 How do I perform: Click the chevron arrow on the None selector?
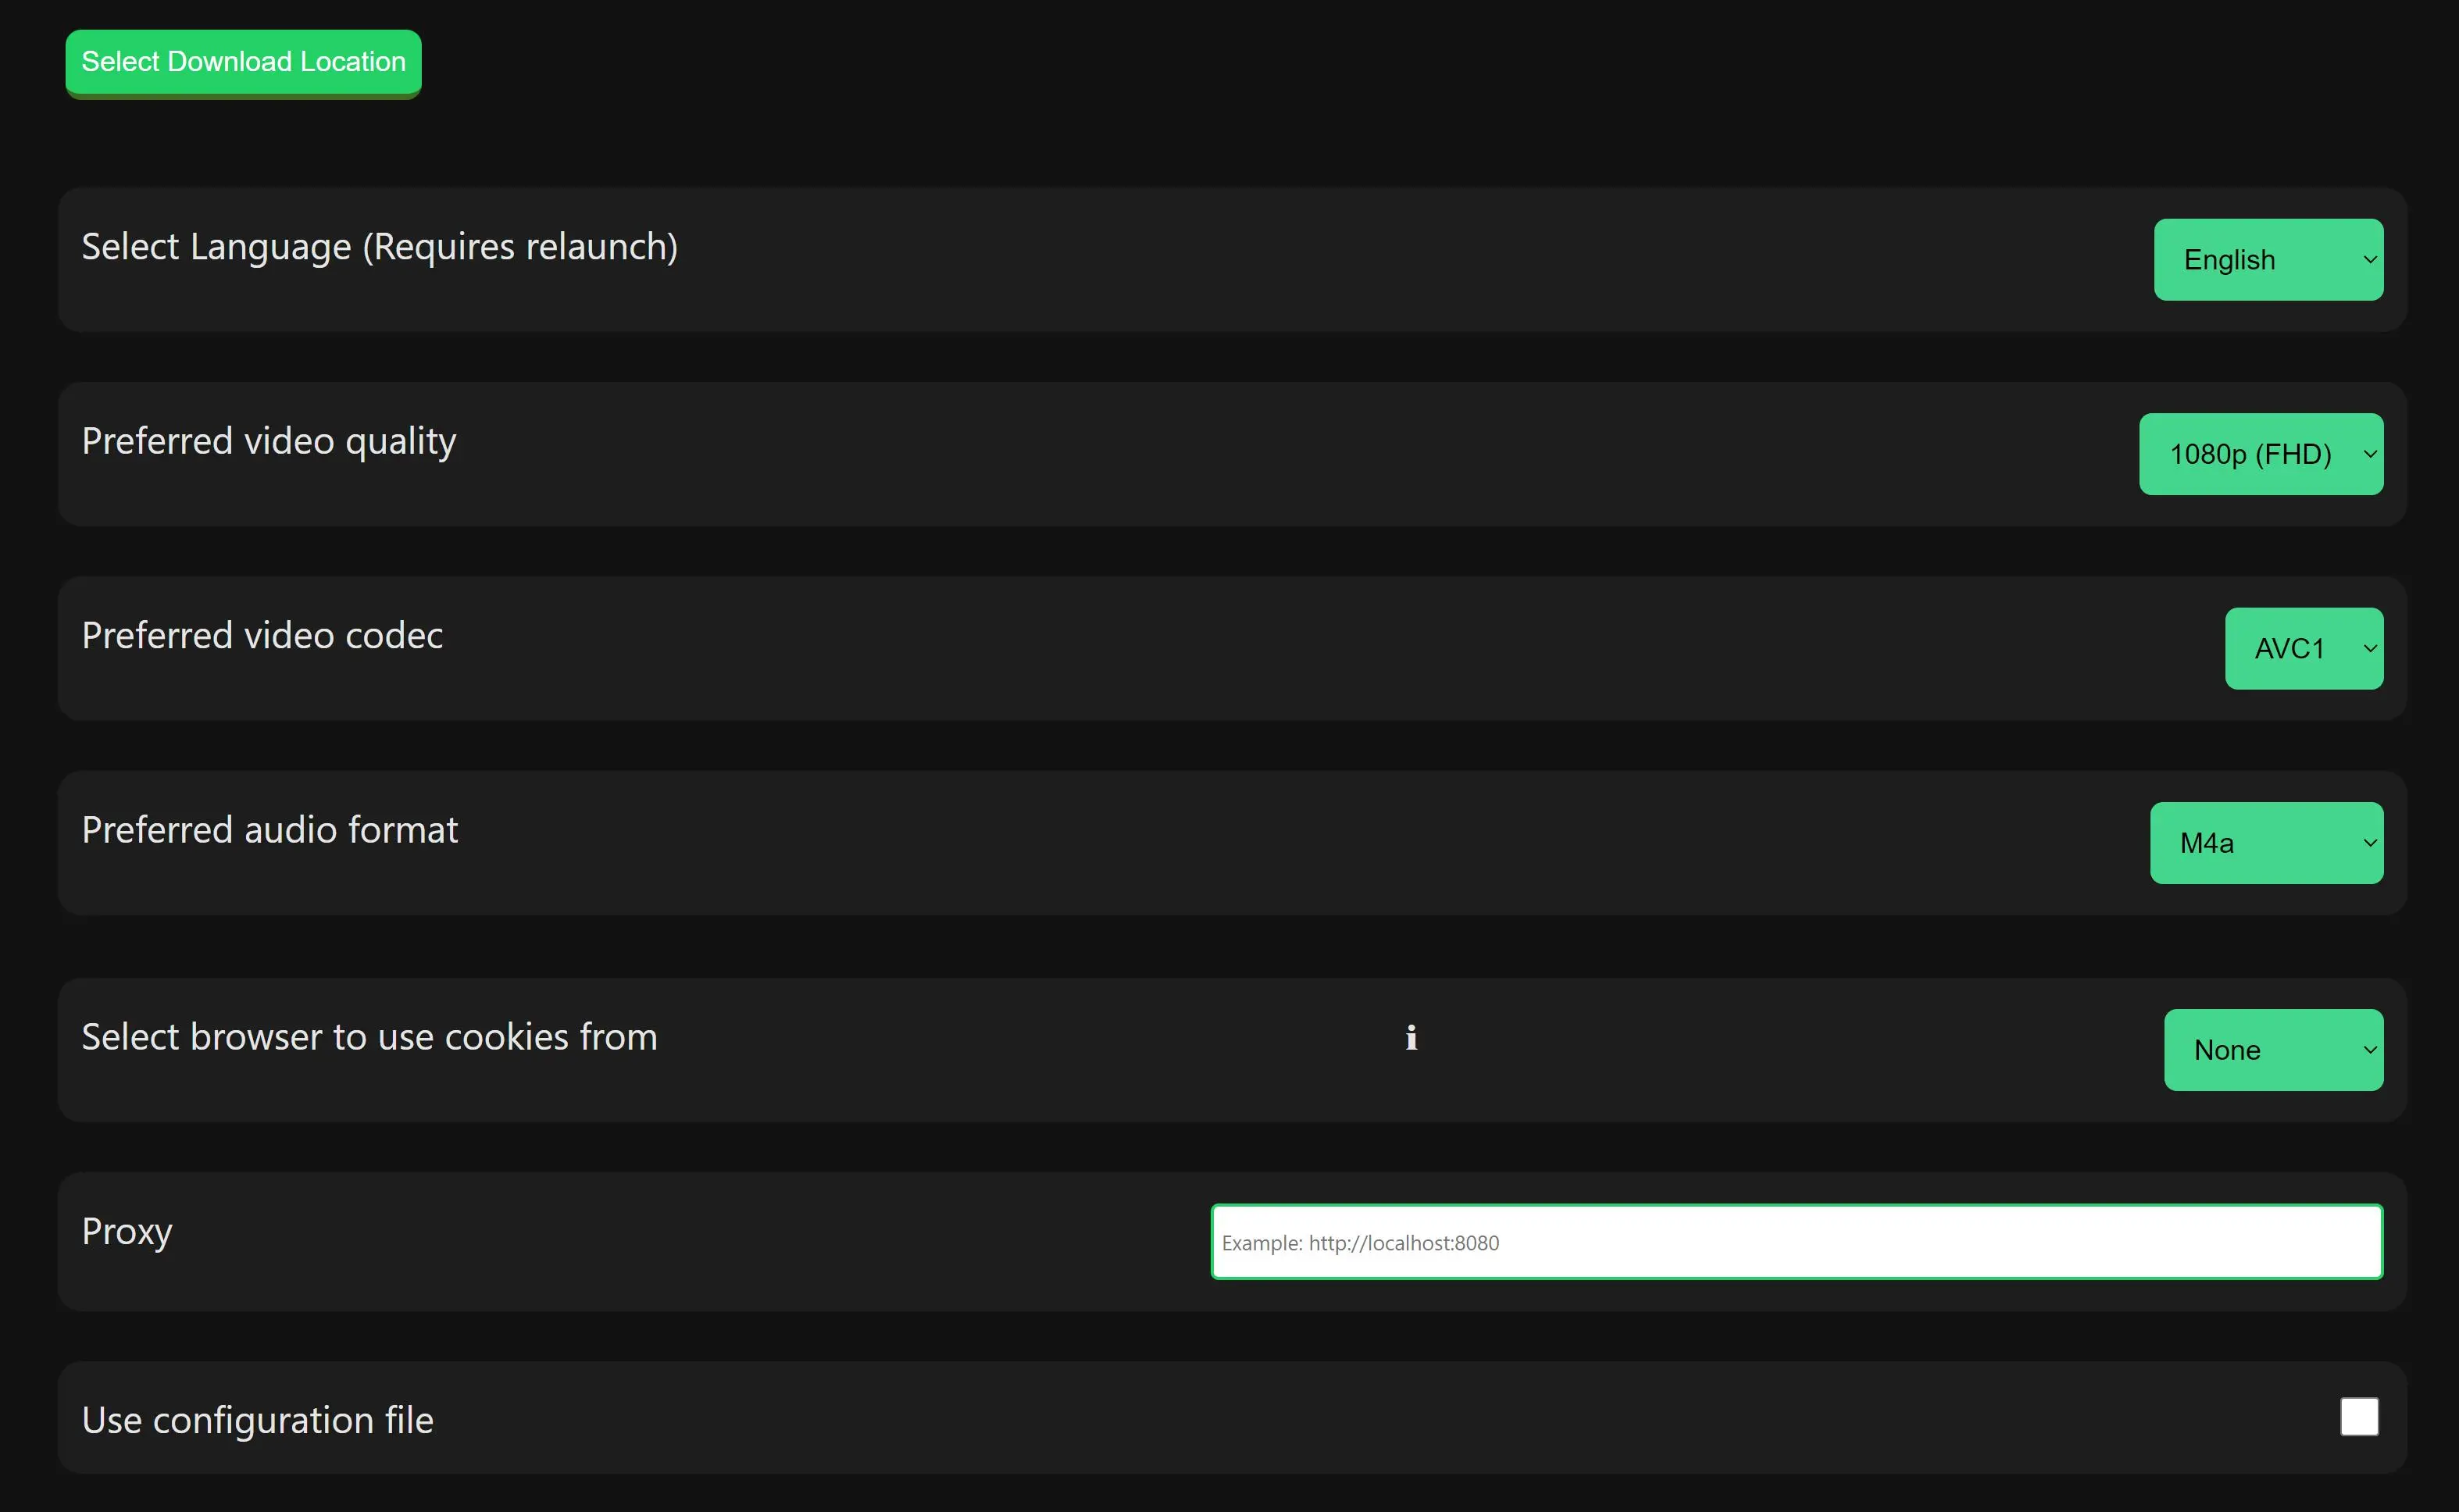(2369, 1050)
